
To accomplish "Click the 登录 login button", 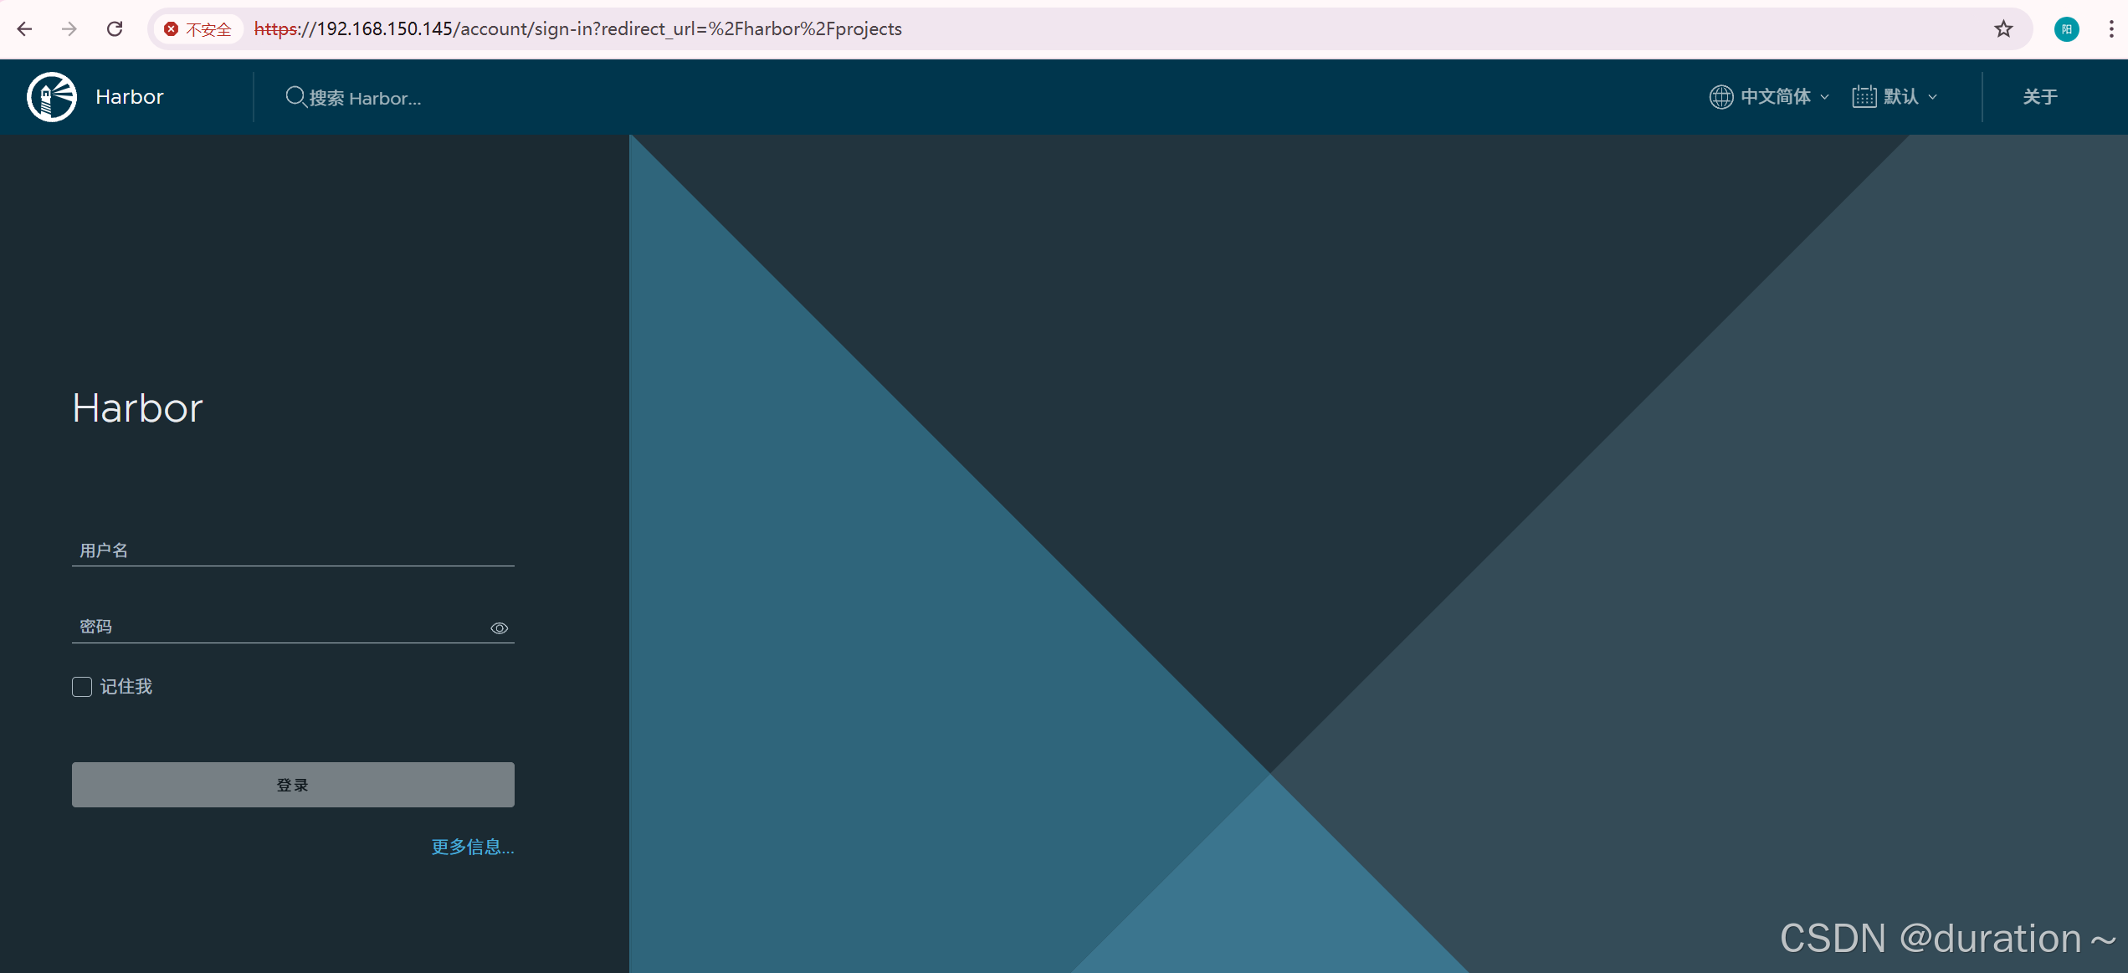I will coord(293,785).
